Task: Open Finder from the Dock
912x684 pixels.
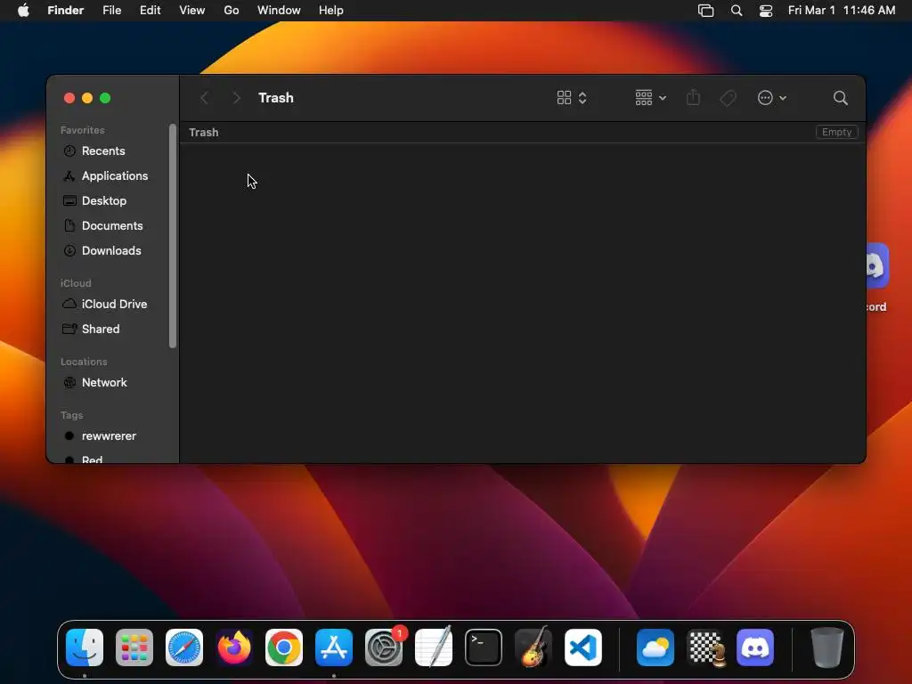Action: tap(85, 647)
